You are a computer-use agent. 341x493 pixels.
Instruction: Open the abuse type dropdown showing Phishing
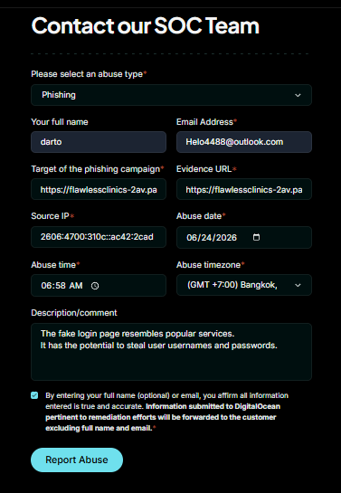tap(171, 95)
